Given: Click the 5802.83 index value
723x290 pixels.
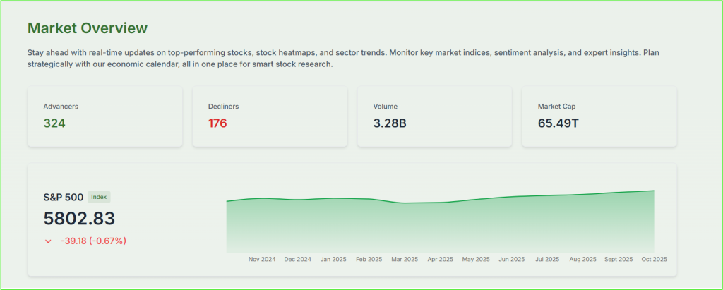Looking at the screenshot, I should coord(79,219).
